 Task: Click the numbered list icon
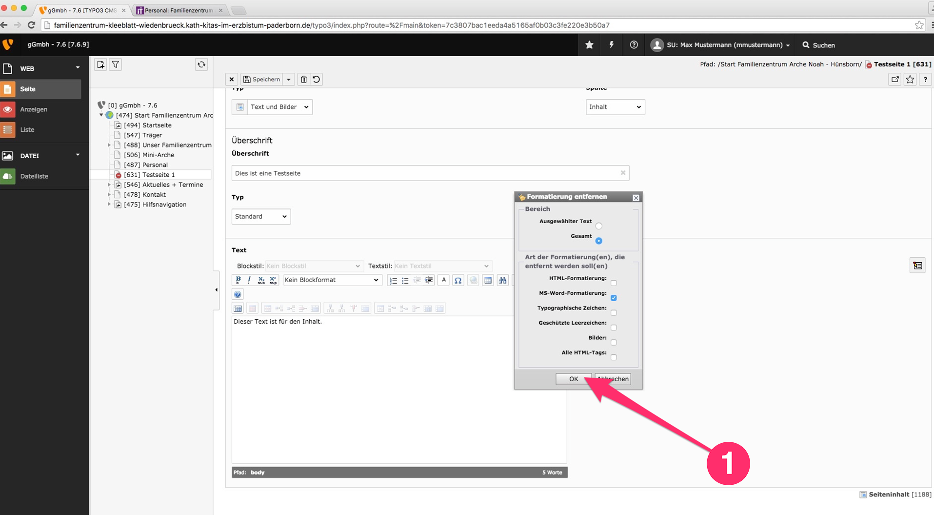coord(393,280)
